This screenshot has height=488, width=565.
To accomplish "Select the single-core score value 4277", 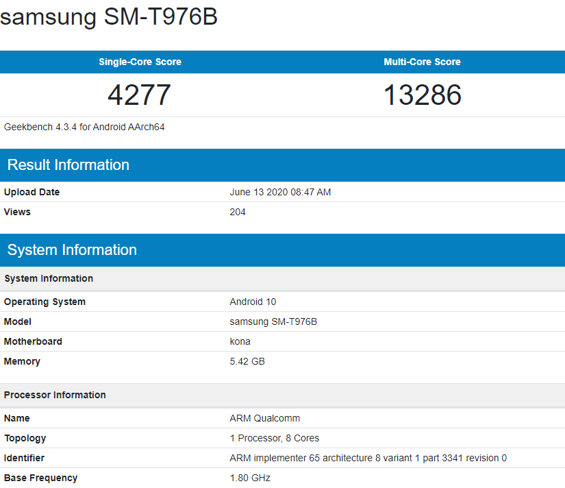I will click(139, 95).
